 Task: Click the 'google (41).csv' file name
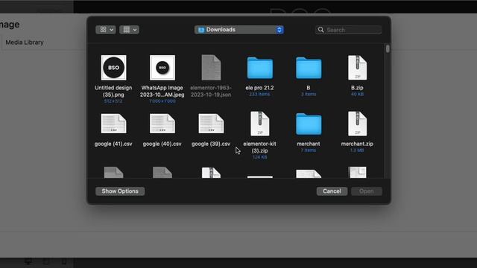click(113, 144)
